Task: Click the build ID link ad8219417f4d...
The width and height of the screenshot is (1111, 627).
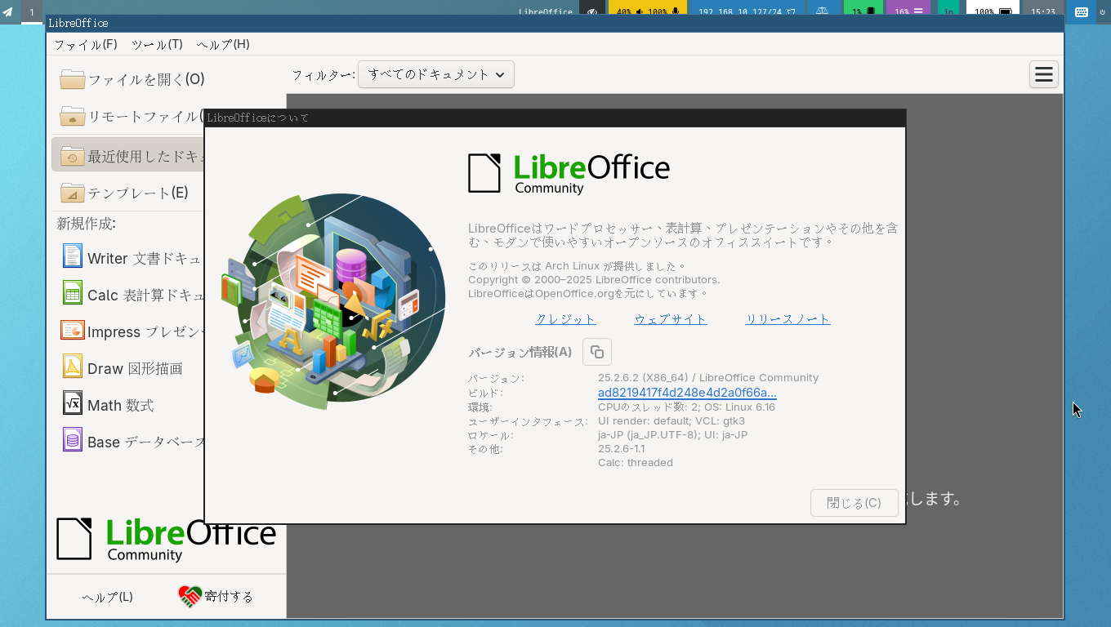Action: (687, 393)
